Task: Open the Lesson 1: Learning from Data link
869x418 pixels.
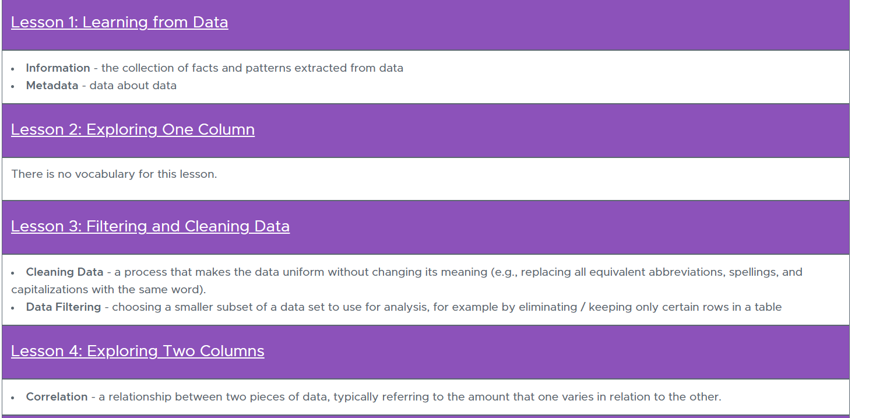Action: [119, 22]
